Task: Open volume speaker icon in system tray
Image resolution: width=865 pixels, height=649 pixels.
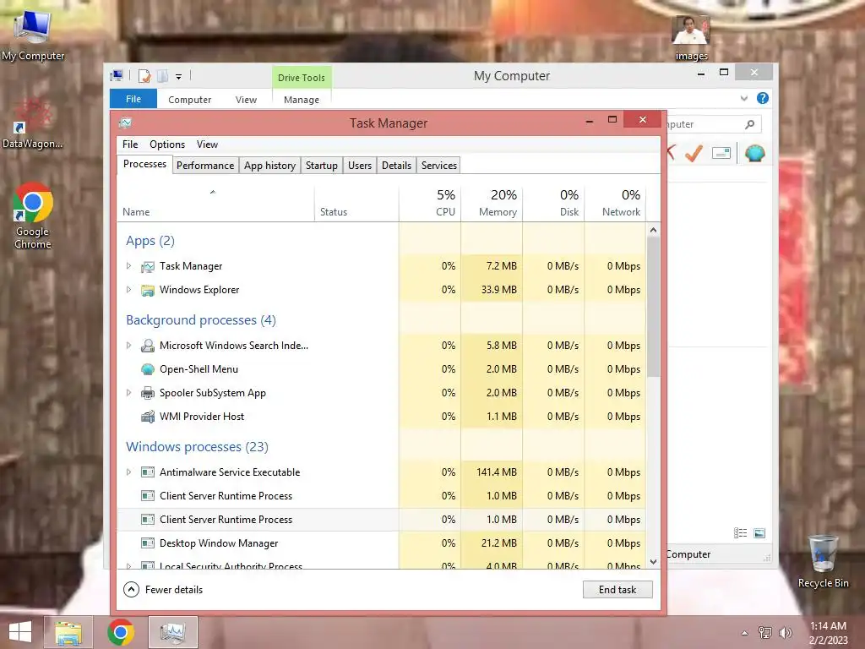Action: [x=786, y=633]
